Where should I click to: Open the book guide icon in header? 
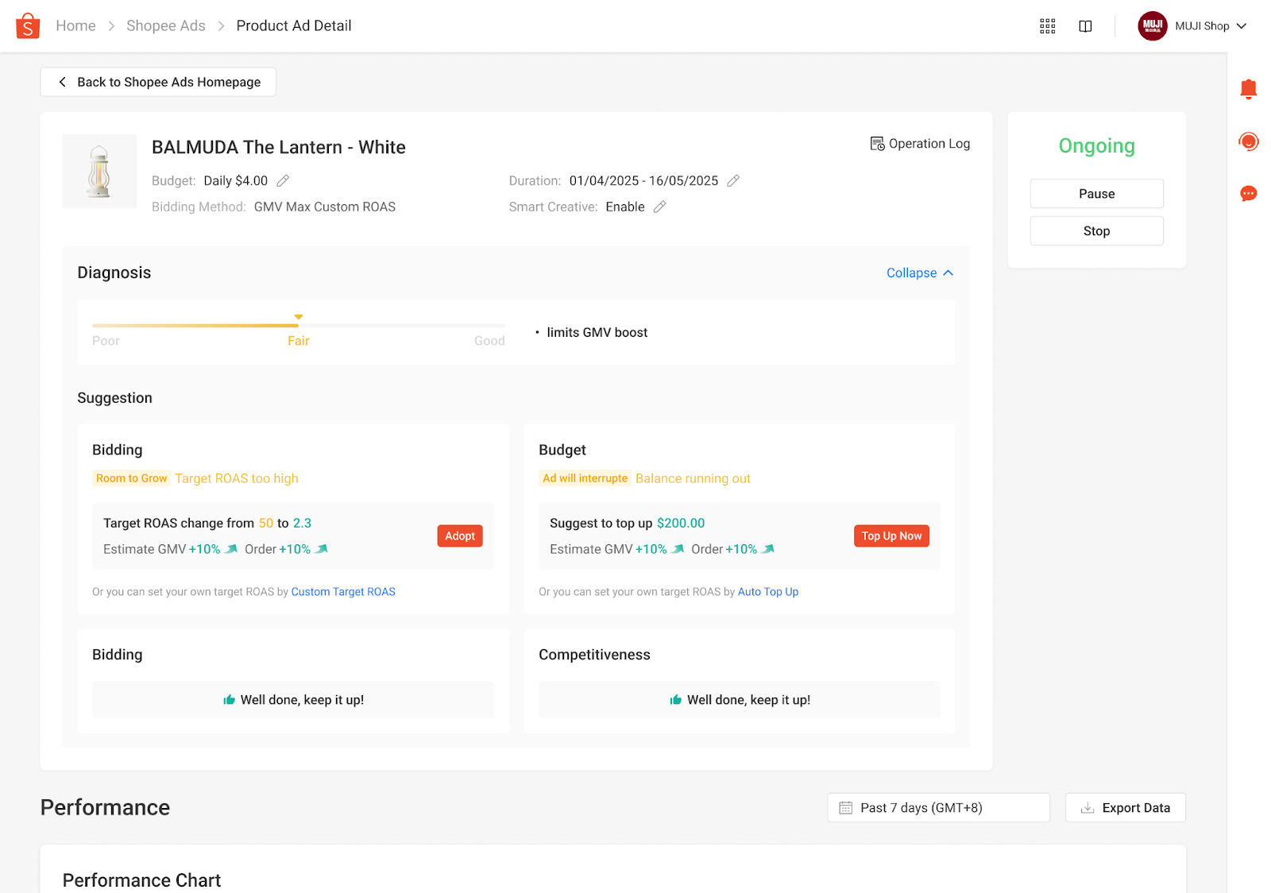pos(1085,26)
